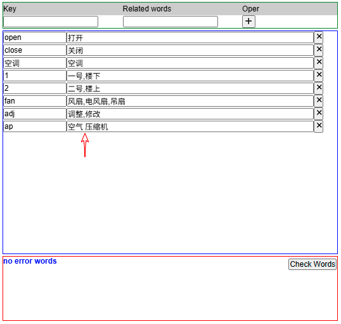The image size is (341, 324).
Task: Edit the related words 二号,楼上
Action: click(x=190, y=88)
